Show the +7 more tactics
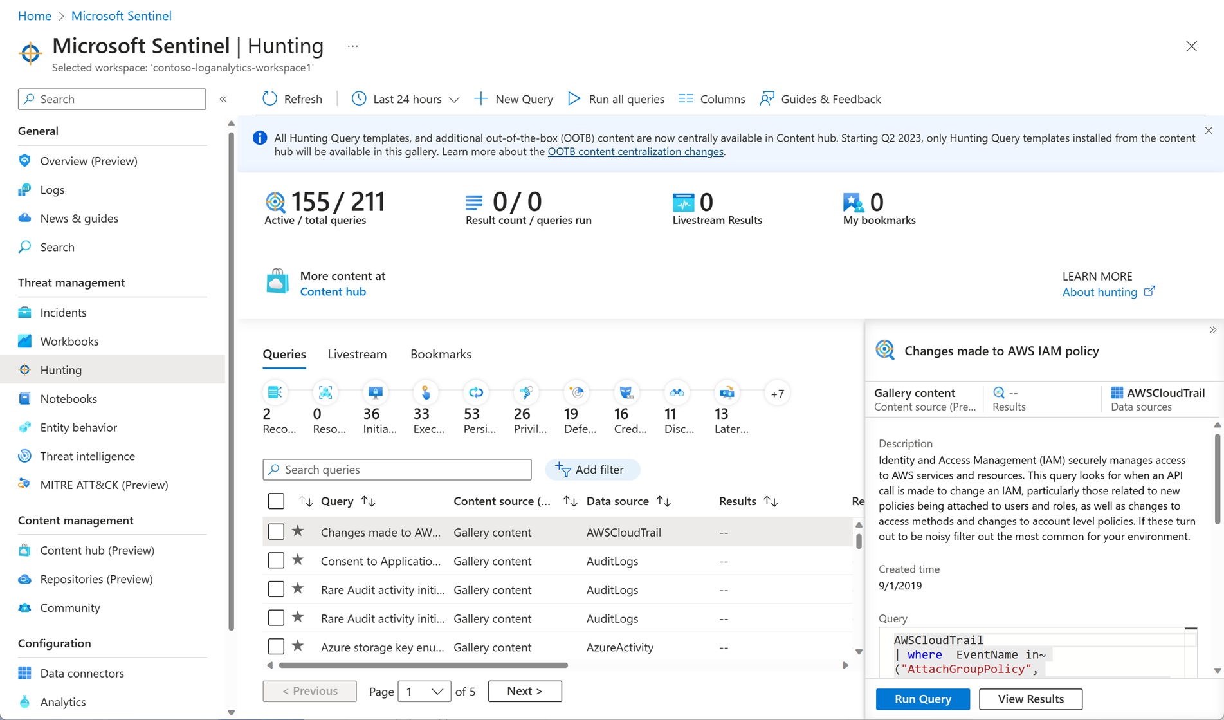 click(777, 393)
